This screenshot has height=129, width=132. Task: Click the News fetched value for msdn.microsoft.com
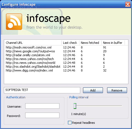[x=82, y=47]
